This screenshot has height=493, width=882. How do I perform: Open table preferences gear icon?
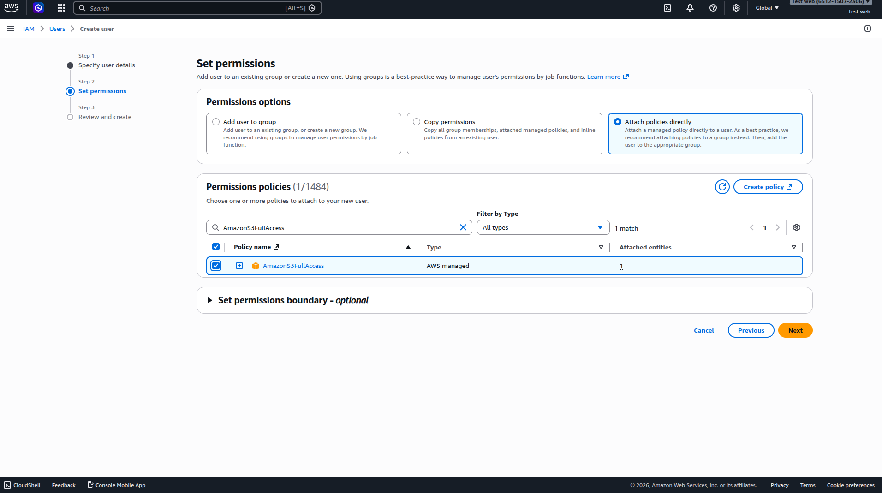pos(797,227)
